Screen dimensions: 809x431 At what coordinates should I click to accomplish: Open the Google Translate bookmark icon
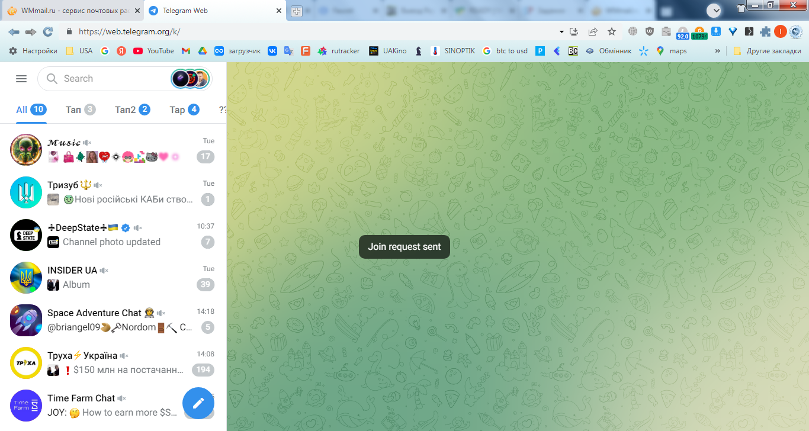tap(289, 51)
